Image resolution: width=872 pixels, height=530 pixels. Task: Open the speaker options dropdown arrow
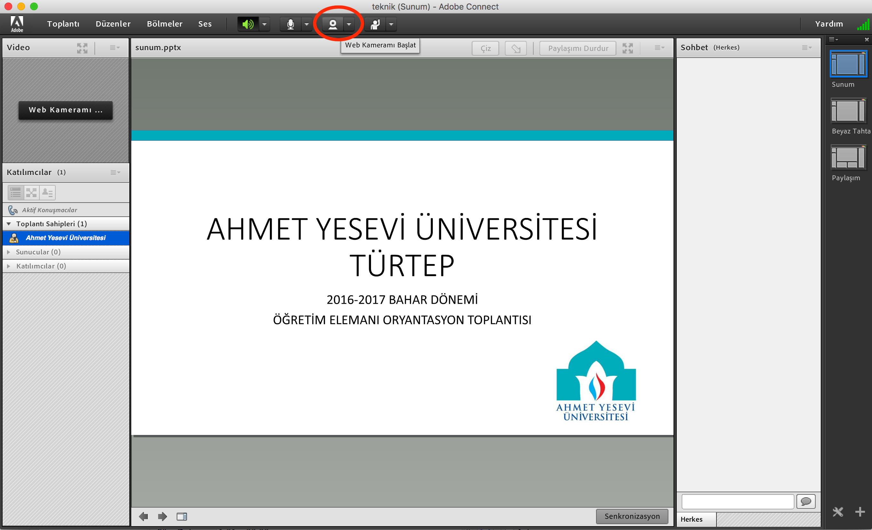point(264,24)
